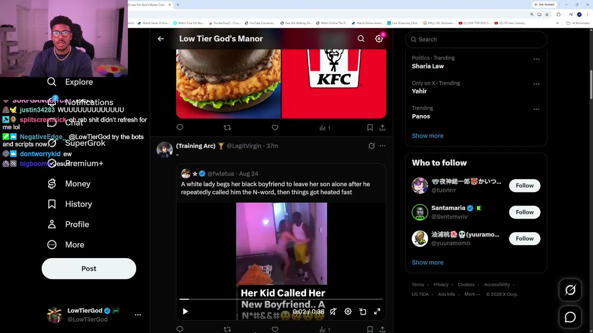Open options for Yahir trend
Screen dimensions: 593x333
pyautogui.click(x=536, y=84)
